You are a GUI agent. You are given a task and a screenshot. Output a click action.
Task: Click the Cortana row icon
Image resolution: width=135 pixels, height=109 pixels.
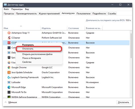(9, 48)
